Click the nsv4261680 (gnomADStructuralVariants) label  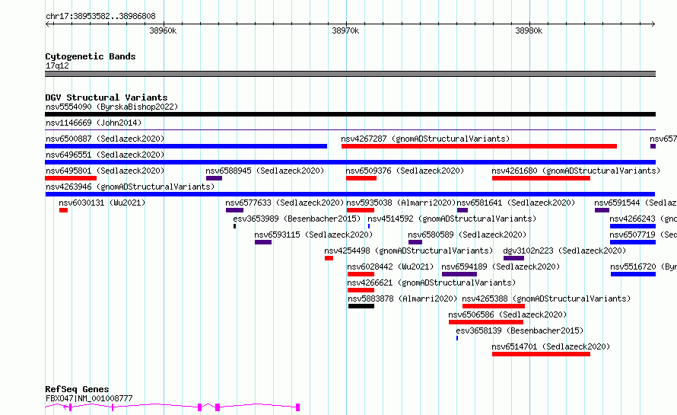pos(576,171)
